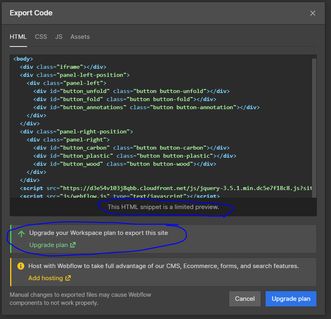Screen dimensions: 331x319
Task: Click the Export Code dialog title
Action: [31, 13]
